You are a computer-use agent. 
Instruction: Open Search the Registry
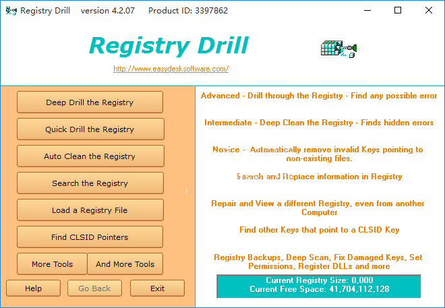pos(90,183)
